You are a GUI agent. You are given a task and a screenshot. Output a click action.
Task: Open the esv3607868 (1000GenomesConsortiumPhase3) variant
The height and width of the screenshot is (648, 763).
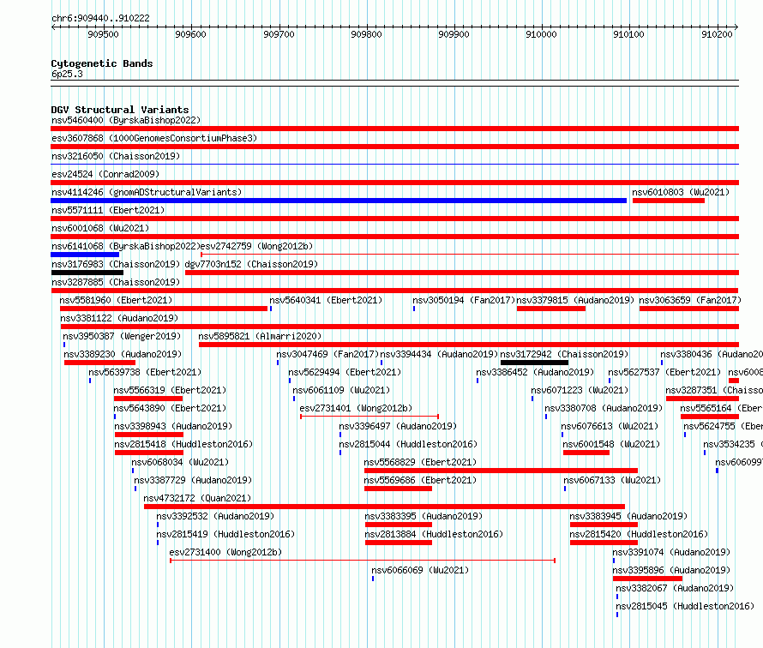click(x=154, y=138)
